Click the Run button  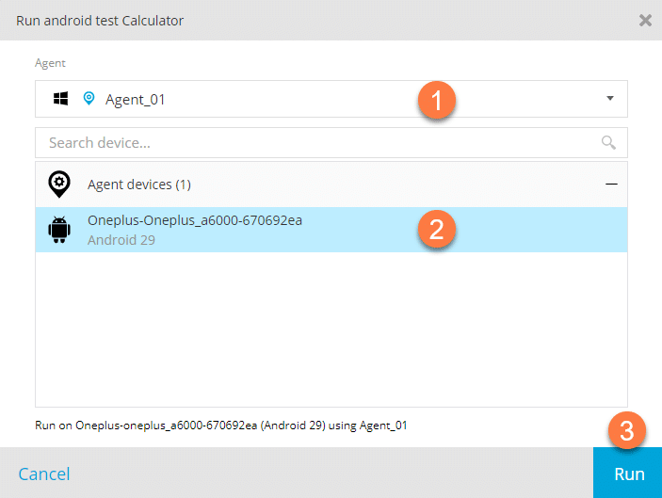[627, 473]
